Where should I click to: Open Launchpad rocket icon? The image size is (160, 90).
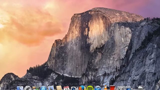[28, 88]
